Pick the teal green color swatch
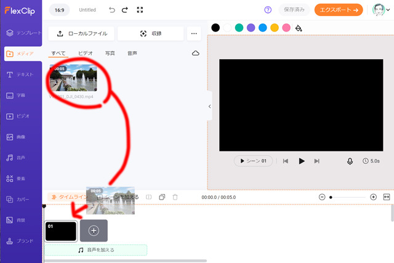 [x=239, y=28]
